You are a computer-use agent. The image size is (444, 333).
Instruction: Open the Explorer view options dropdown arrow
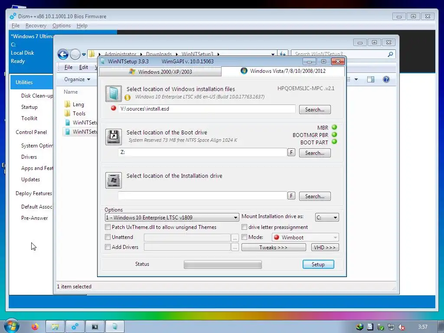click(356, 79)
